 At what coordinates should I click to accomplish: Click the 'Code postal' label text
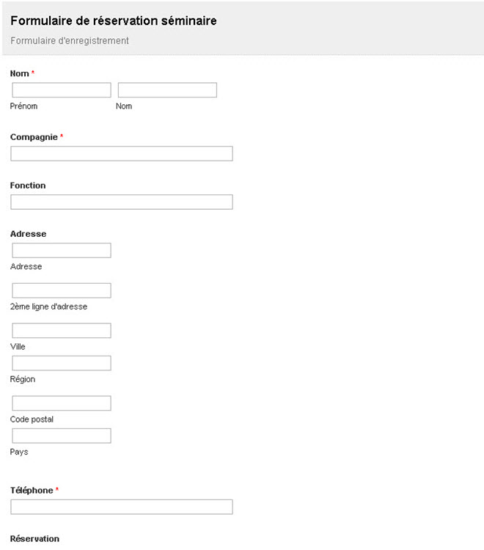32,419
